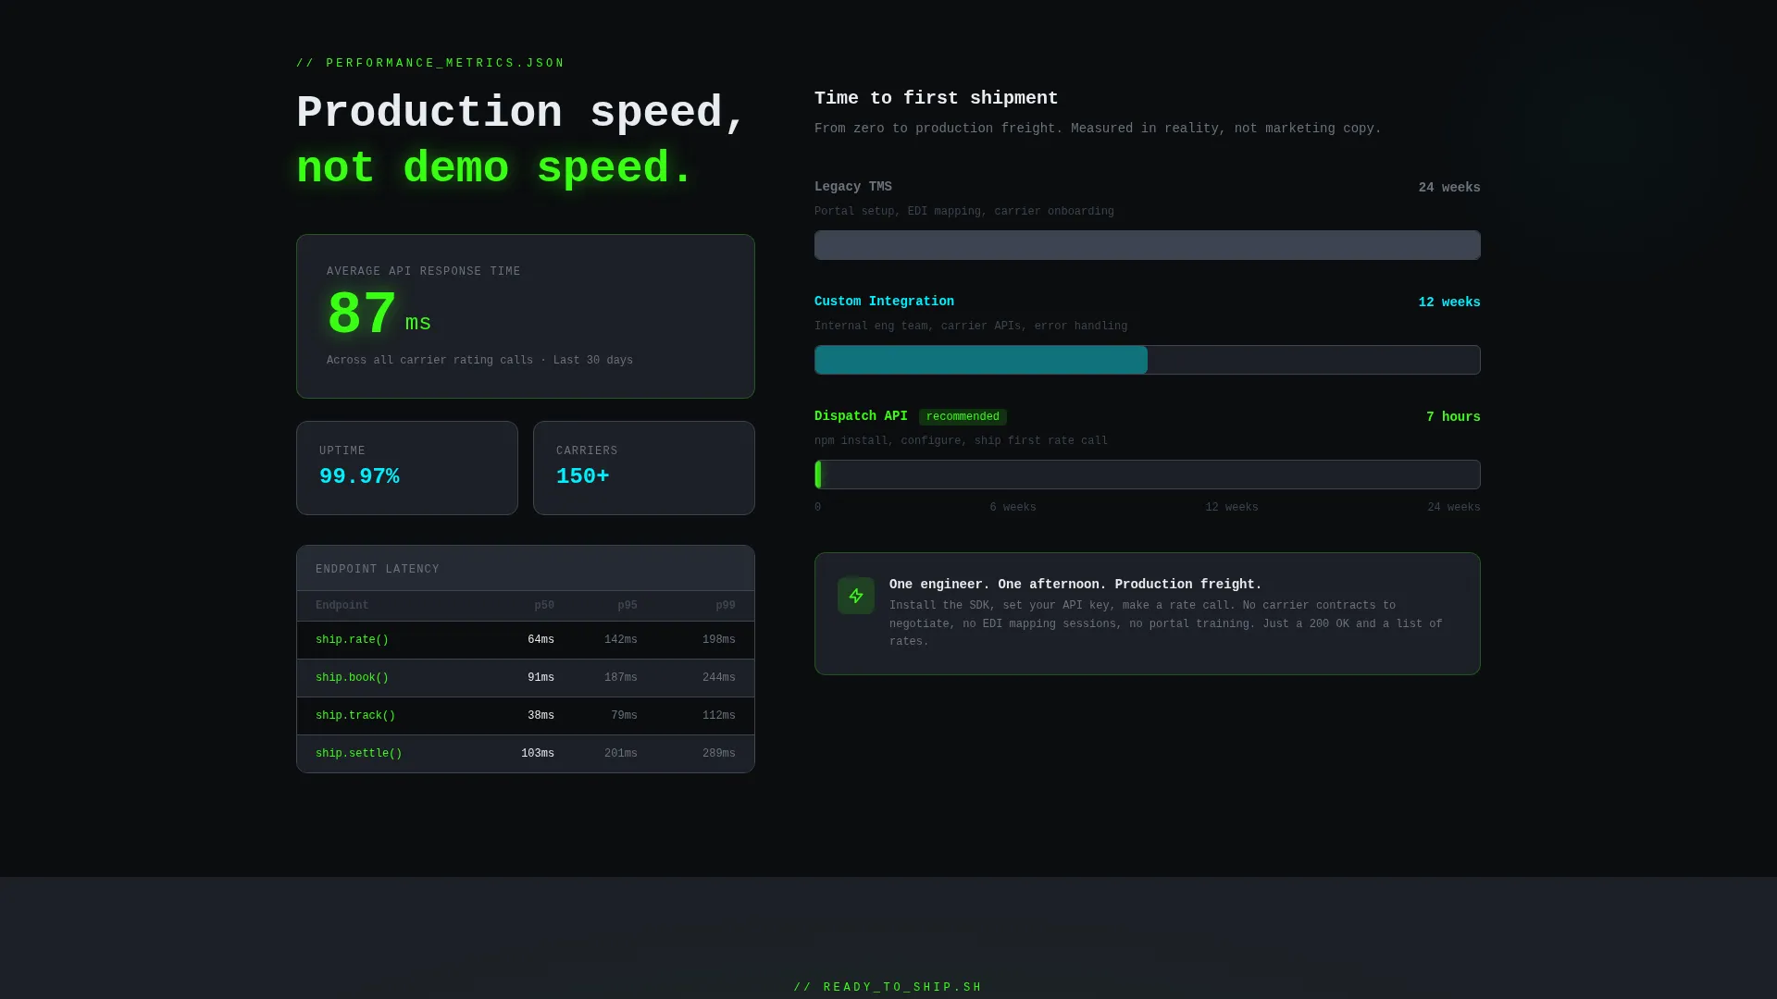Click the '64ms' p50 value
1777x999 pixels.
pyautogui.click(x=541, y=640)
